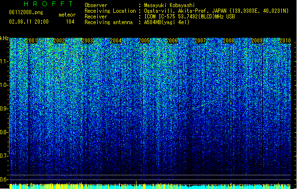297x189 pixels.
Task: Click the 2010 time marker
Action: click(285, 41)
